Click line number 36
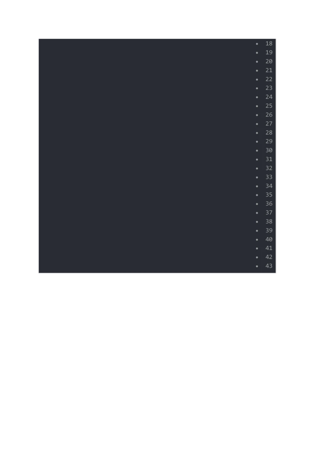This screenshot has height=454, width=321. [269, 204]
